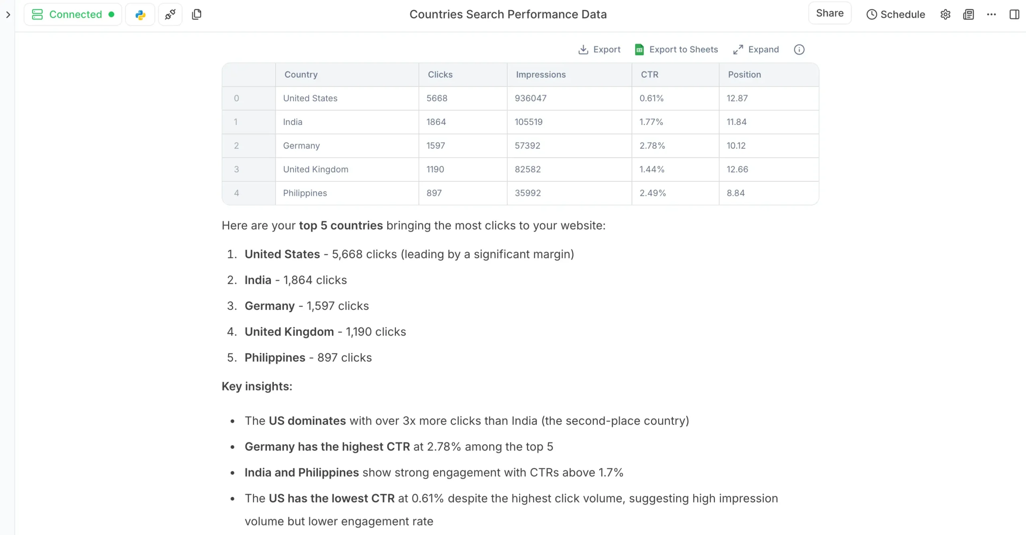The width and height of the screenshot is (1026, 535).
Task: Click the Connected status button
Action: tap(73, 14)
